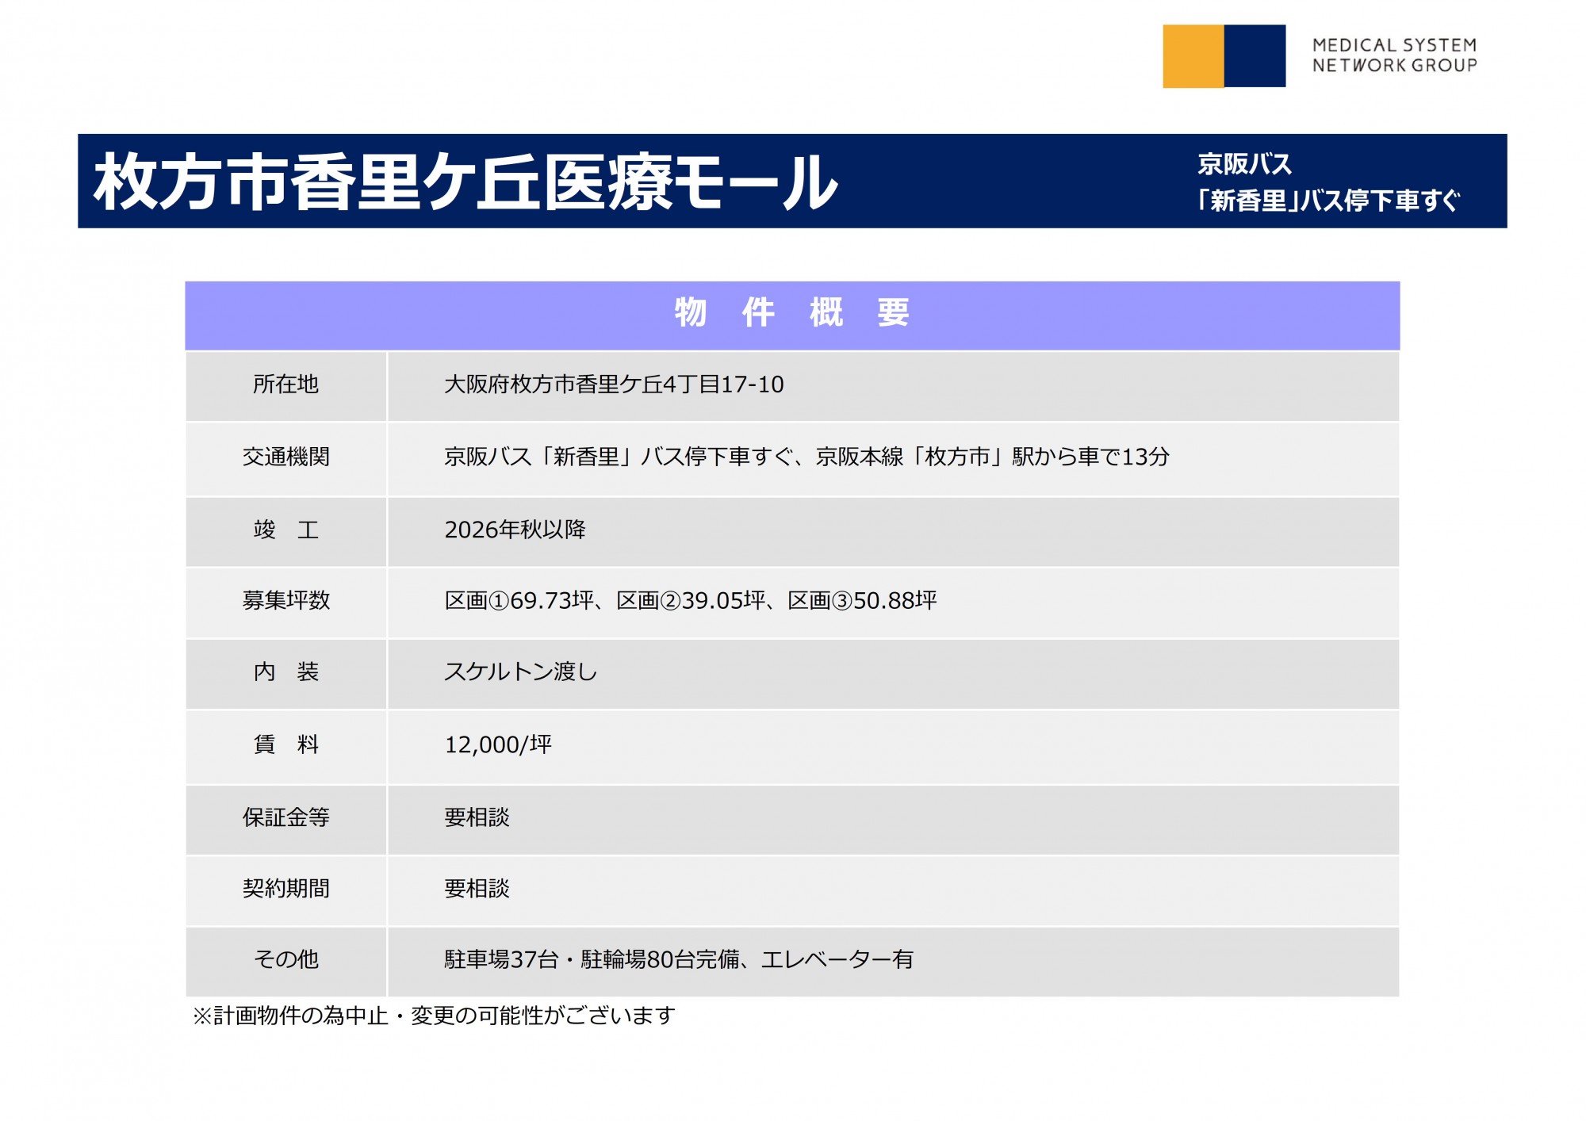Click the その他 row label
1586x1121 pixels.
(285, 959)
